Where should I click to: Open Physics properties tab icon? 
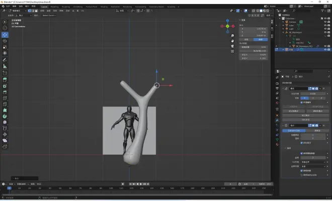277,130
